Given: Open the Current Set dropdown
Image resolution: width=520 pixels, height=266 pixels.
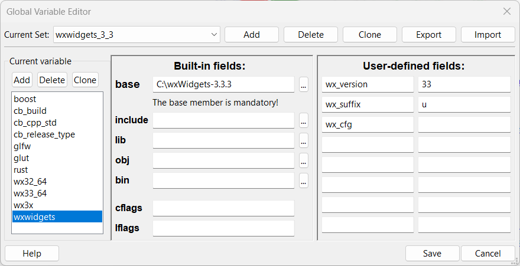Looking at the screenshot, I should pyautogui.click(x=136, y=35).
